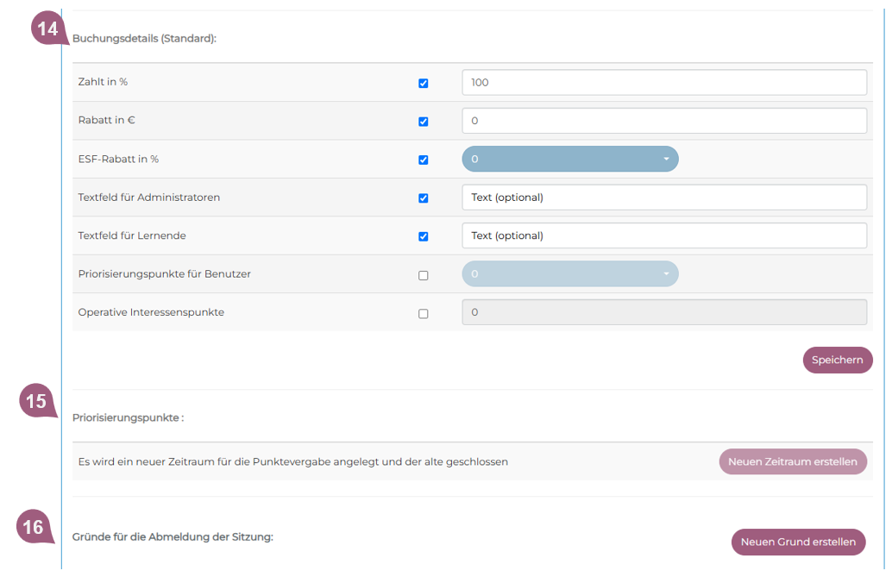Uncheck 'Textfeld für Administratoren' checkbox

(423, 198)
